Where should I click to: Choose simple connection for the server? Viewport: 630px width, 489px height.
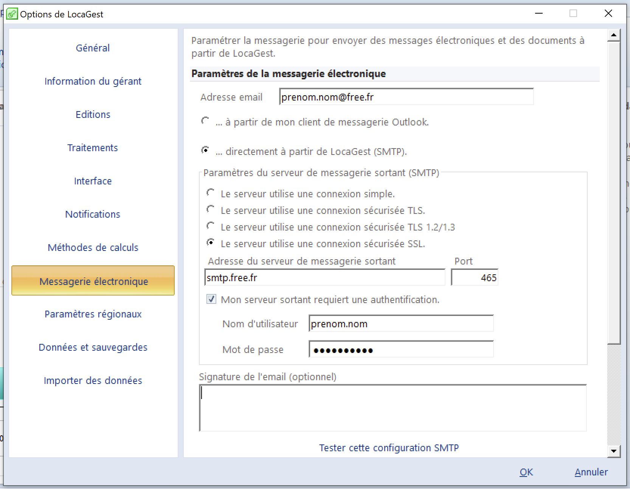point(211,193)
